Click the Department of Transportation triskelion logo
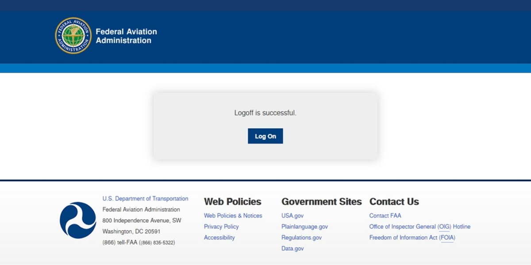Image resolution: width=531 pixels, height=265 pixels. tap(78, 220)
